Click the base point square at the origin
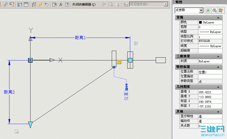 31,60
